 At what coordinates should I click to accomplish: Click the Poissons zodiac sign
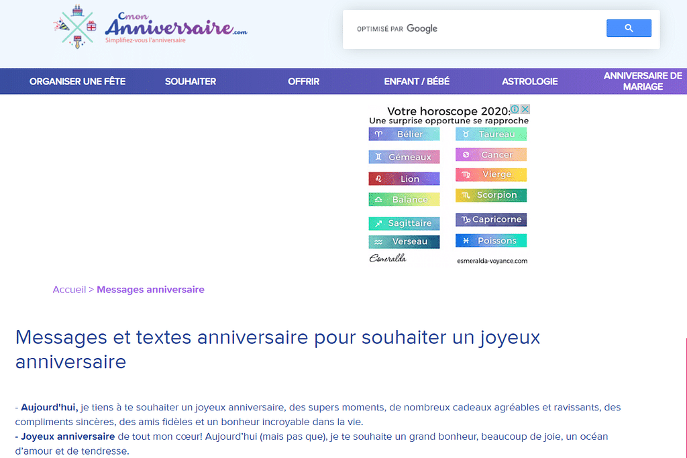[x=491, y=241]
